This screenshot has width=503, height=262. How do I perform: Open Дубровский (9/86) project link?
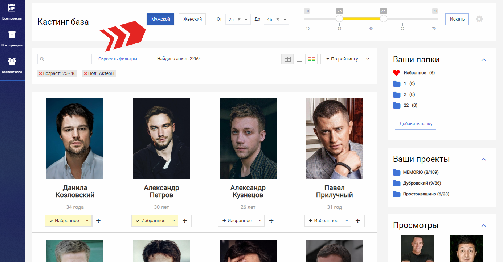coord(422,183)
